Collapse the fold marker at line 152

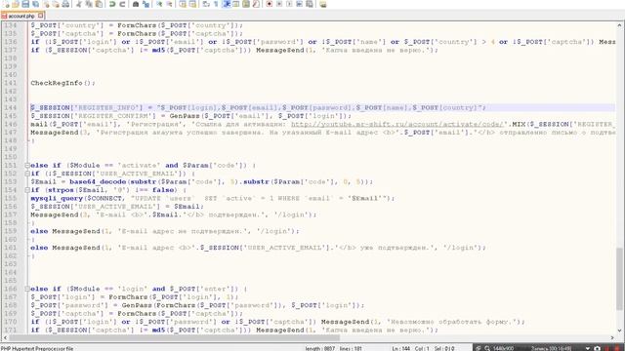tap(27, 174)
